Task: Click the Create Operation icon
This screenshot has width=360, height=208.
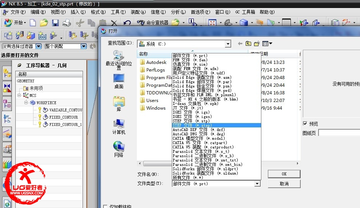Action: pyautogui.click(x=53, y=36)
